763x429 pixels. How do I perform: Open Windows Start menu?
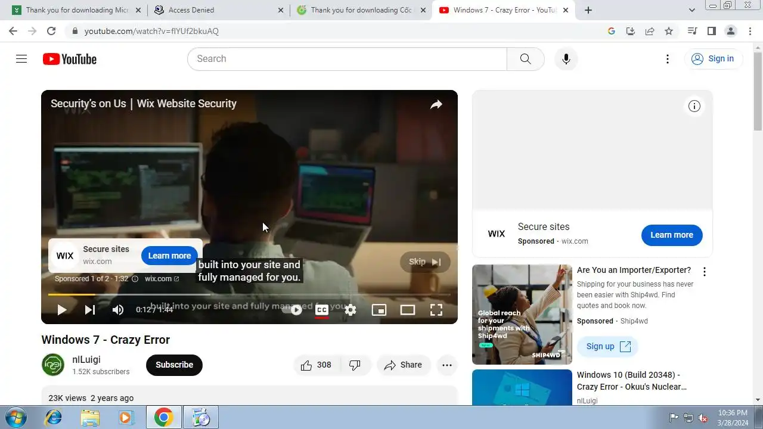15,417
